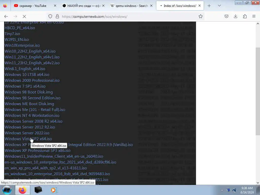This screenshot has width=260, height=195.
Task: Close the НАХУЙ это сюда tab
Action: (x=103, y=6)
